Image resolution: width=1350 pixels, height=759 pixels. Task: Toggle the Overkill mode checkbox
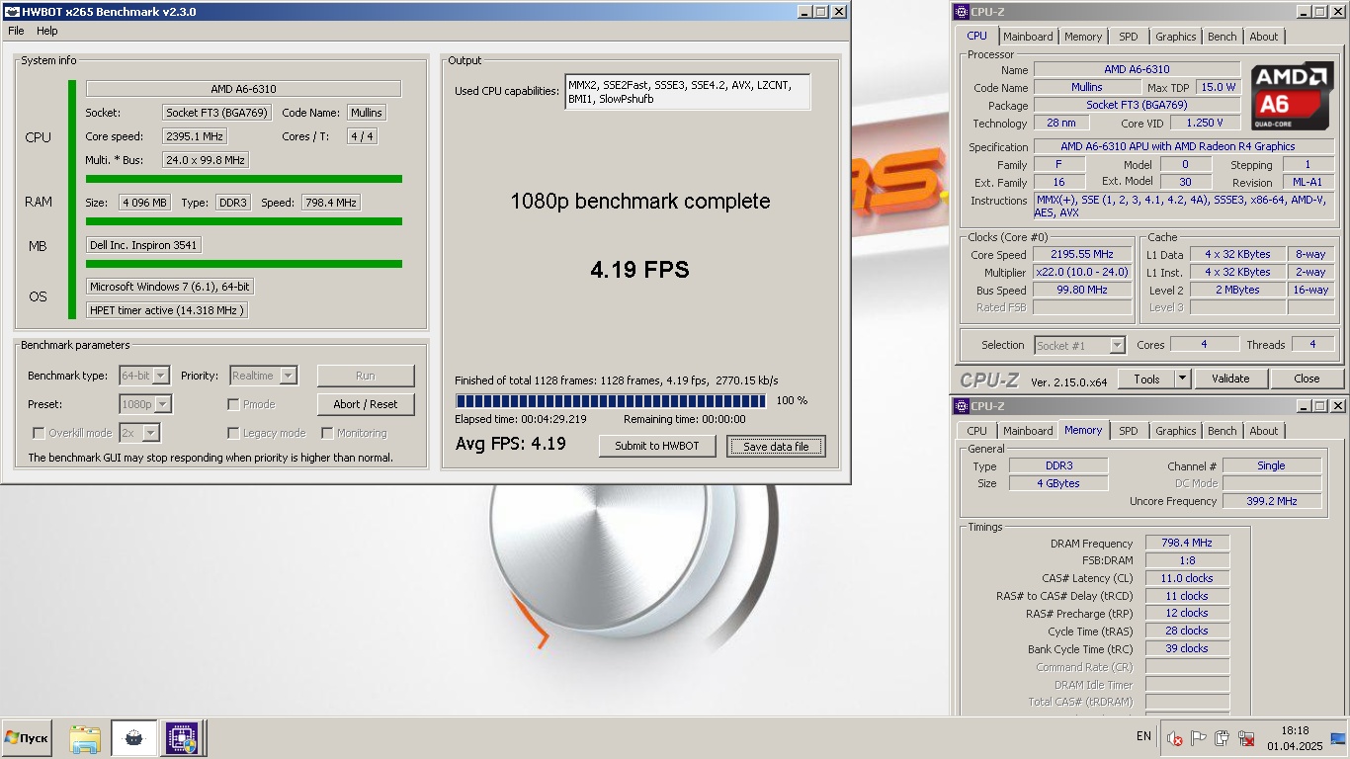point(39,433)
